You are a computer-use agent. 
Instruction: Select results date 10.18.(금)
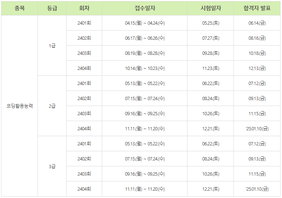(x=257, y=53)
